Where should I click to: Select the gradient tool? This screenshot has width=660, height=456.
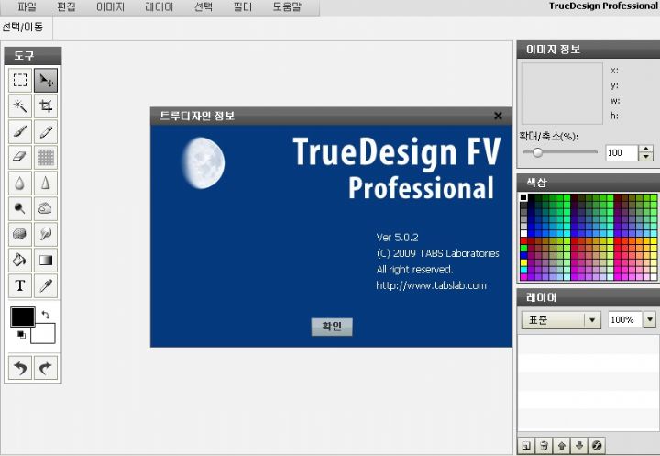pyautogui.click(x=46, y=260)
